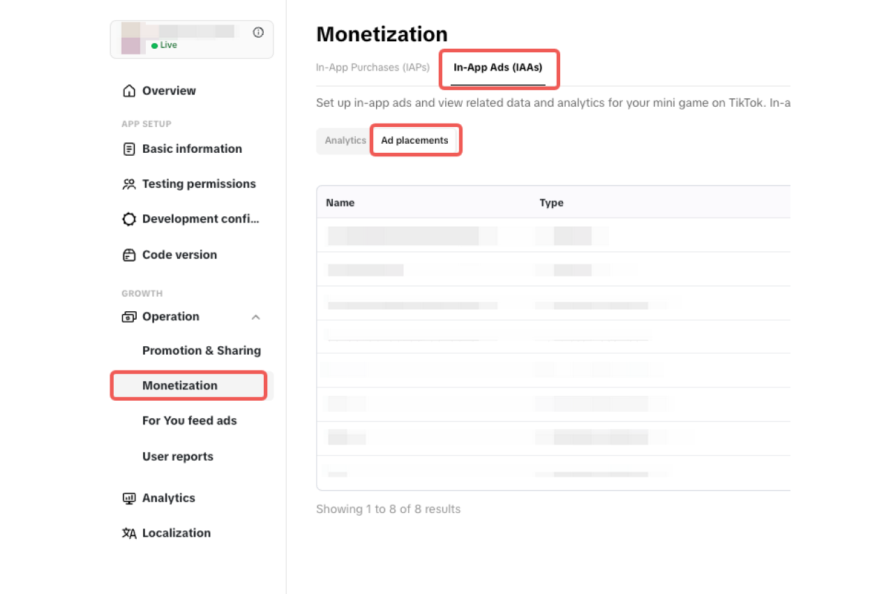
Task: Click the Basic information document icon
Action: [129, 149]
